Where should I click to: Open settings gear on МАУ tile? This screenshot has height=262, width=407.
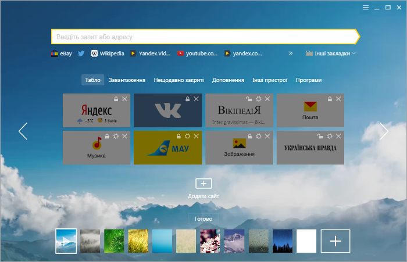(x=187, y=136)
